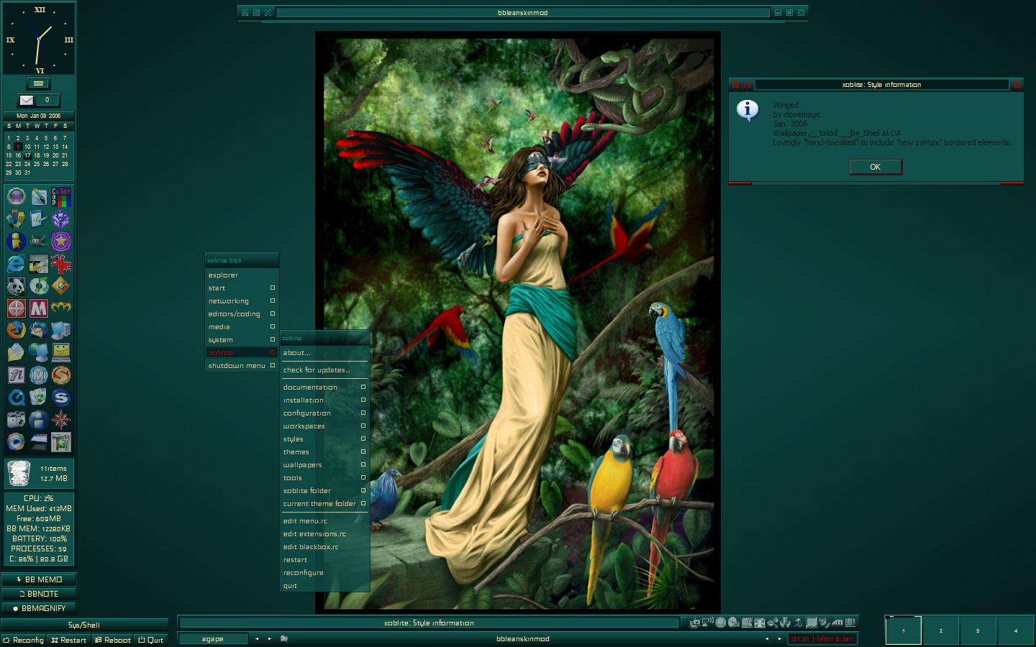Expand the documentation submenu
The image size is (1036, 647).
(324, 387)
